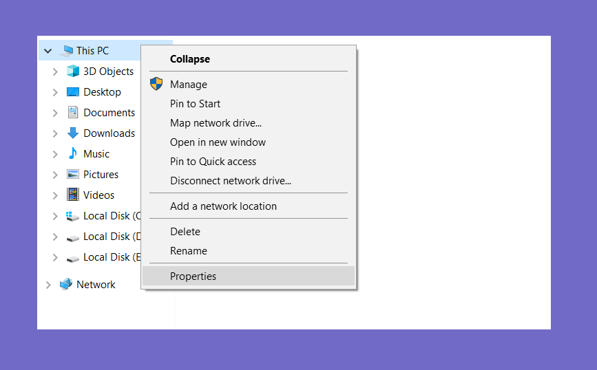Viewport: 597px width, 370px height.
Task: Choose Map network drive...
Action: pos(249,123)
